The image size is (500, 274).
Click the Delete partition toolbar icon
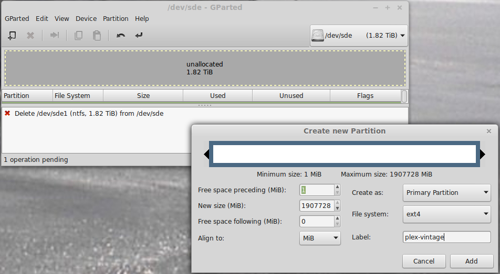coord(30,35)
